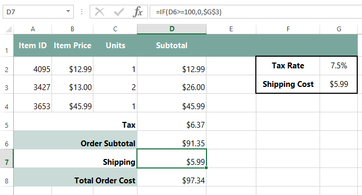Select the $12.99 subtotal cell
The image size is (362, 195).
(172, 66)
